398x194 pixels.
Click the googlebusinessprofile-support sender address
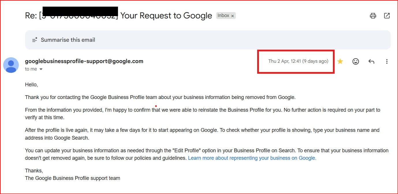point(84,61)
